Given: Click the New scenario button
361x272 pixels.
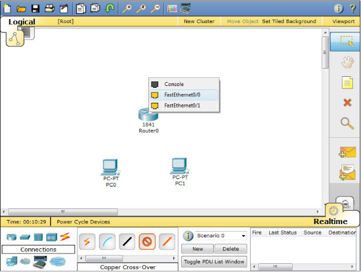Looking at the screenshot, I should (198, 249).
